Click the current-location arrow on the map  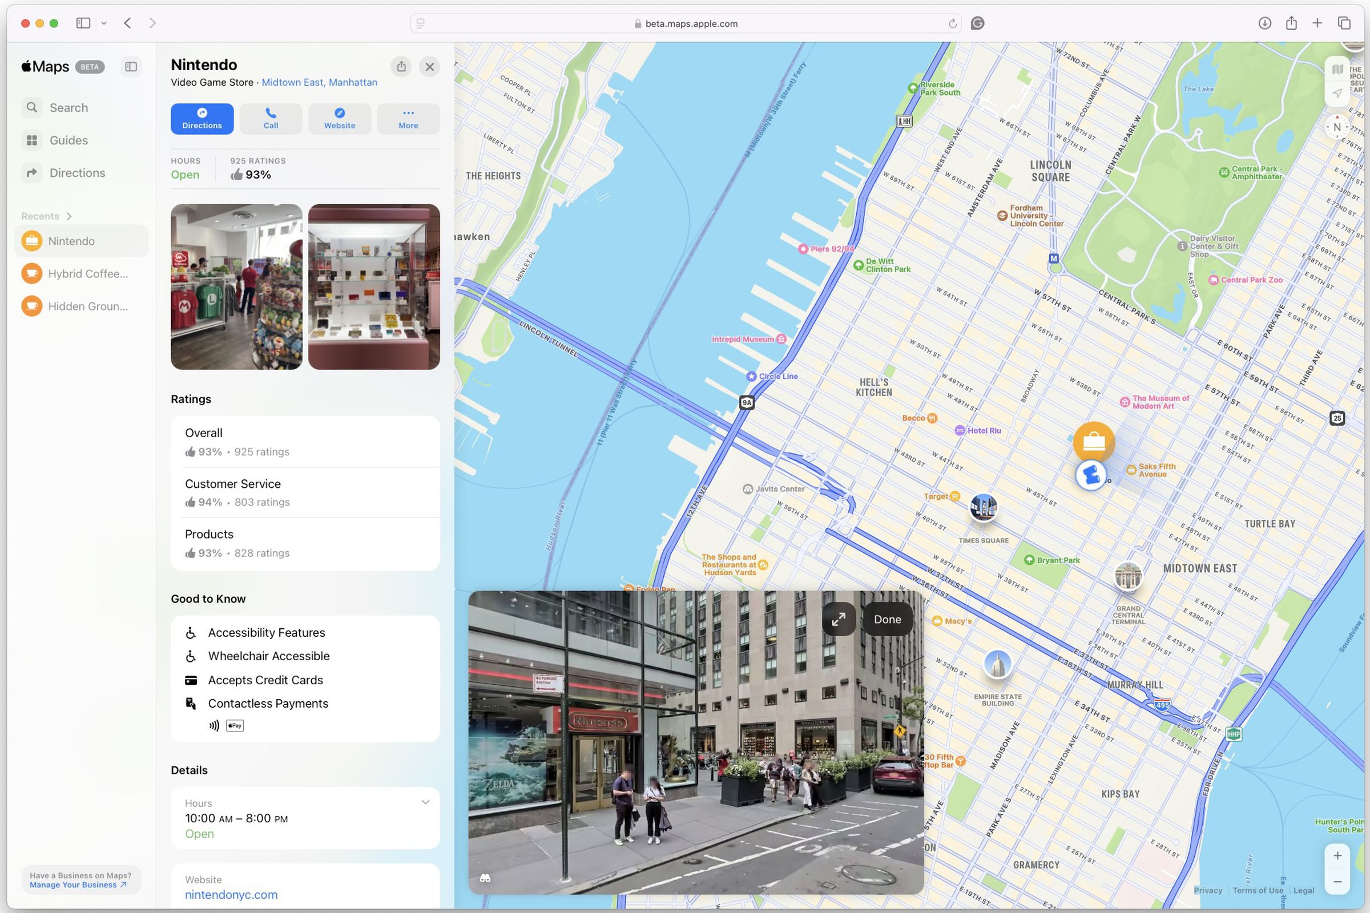1337,92
